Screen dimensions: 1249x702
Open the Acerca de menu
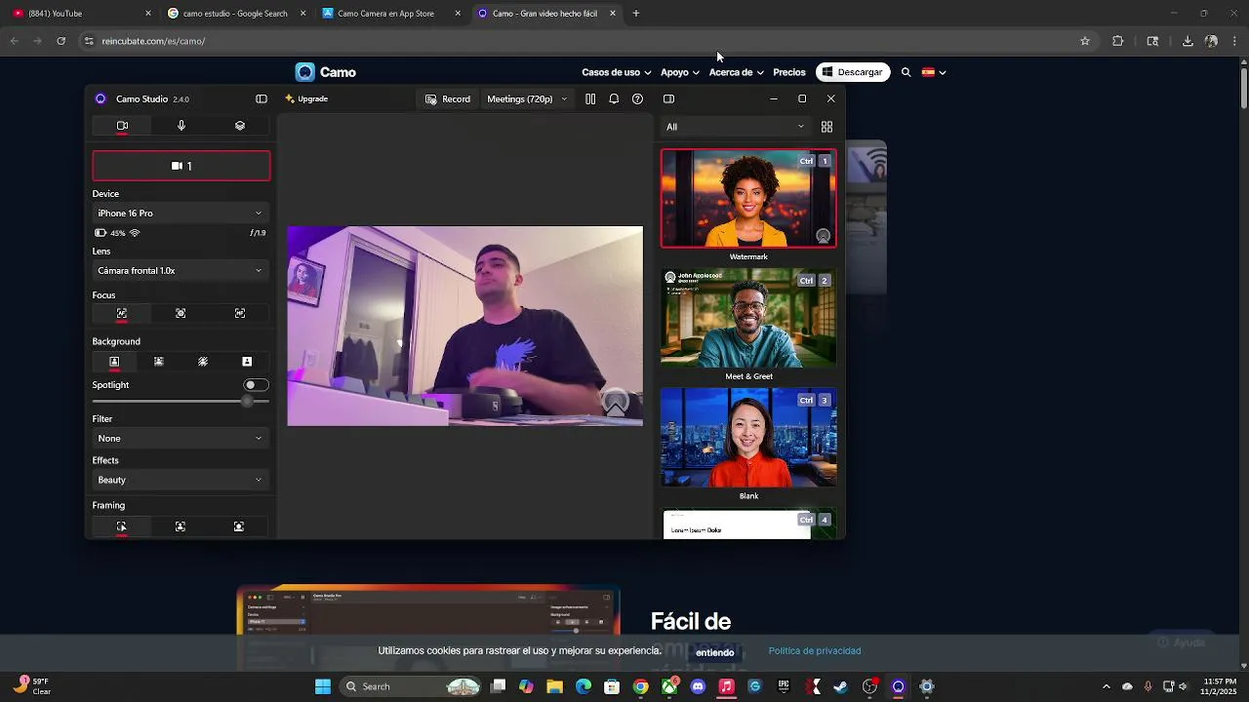click(736, 72)
